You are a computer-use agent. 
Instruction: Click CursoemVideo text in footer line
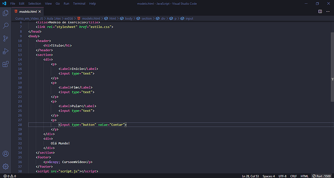[74, 162]
